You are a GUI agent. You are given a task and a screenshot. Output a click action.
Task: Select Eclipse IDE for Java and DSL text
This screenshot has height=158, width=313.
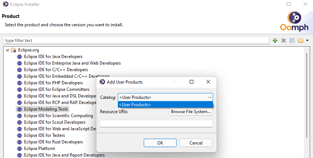pyautogui.click(x=60, y=96)
